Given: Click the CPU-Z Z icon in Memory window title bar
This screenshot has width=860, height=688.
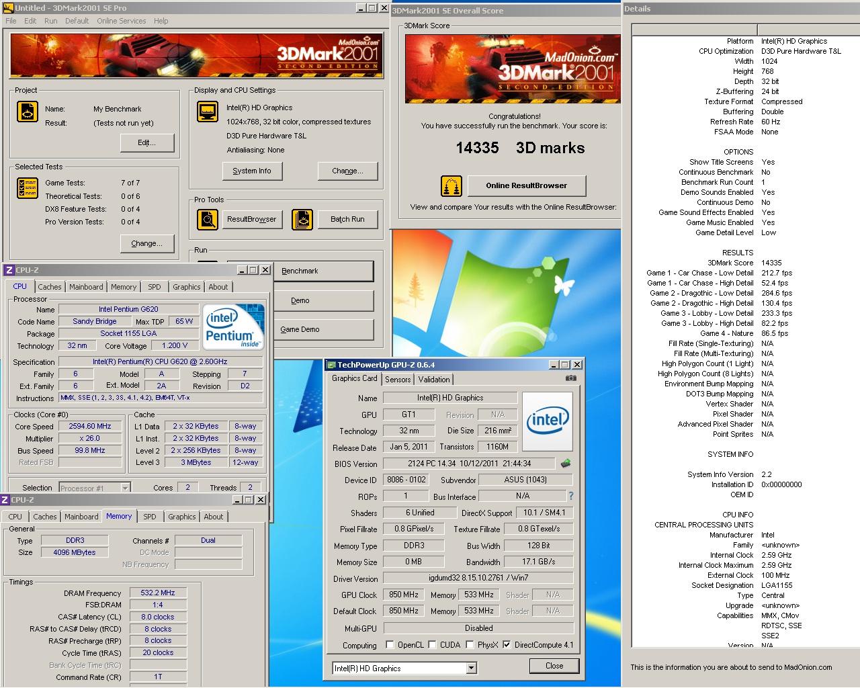Looking at the screenshot, I should click(x=5, y=500).
